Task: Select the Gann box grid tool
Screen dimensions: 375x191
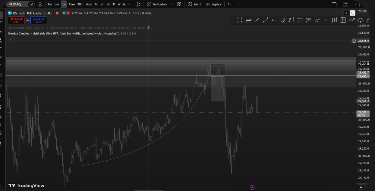Action: 343,20
